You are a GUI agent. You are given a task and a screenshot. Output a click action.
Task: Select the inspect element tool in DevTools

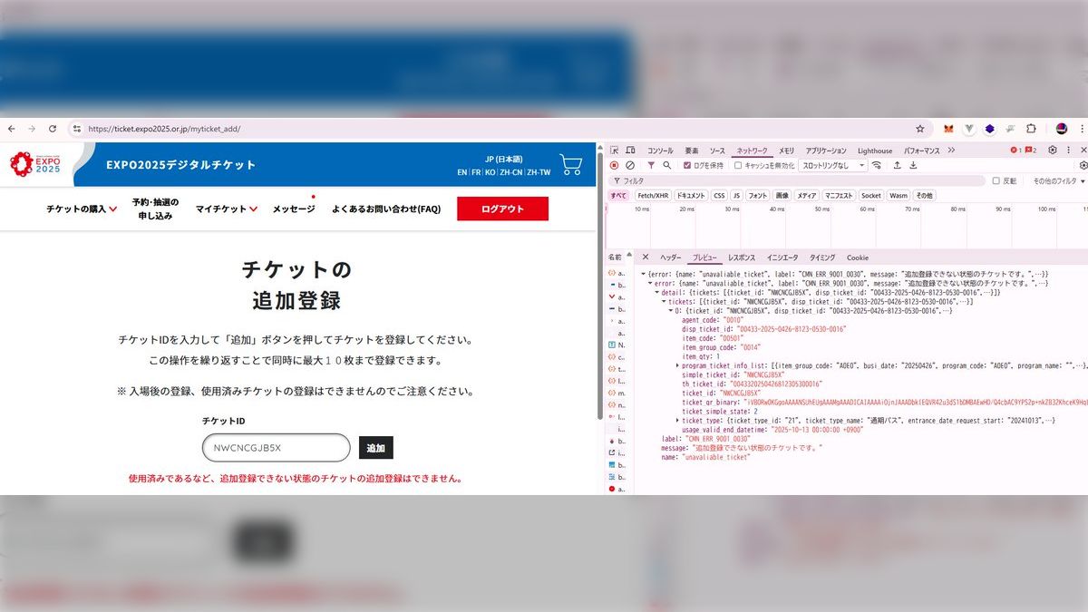click(613, 148)
